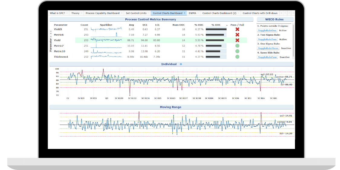340x170 pixels.
Task: Enable Same Side Rule via ToggleRuleFour
Action: click(x=267, y=57)
